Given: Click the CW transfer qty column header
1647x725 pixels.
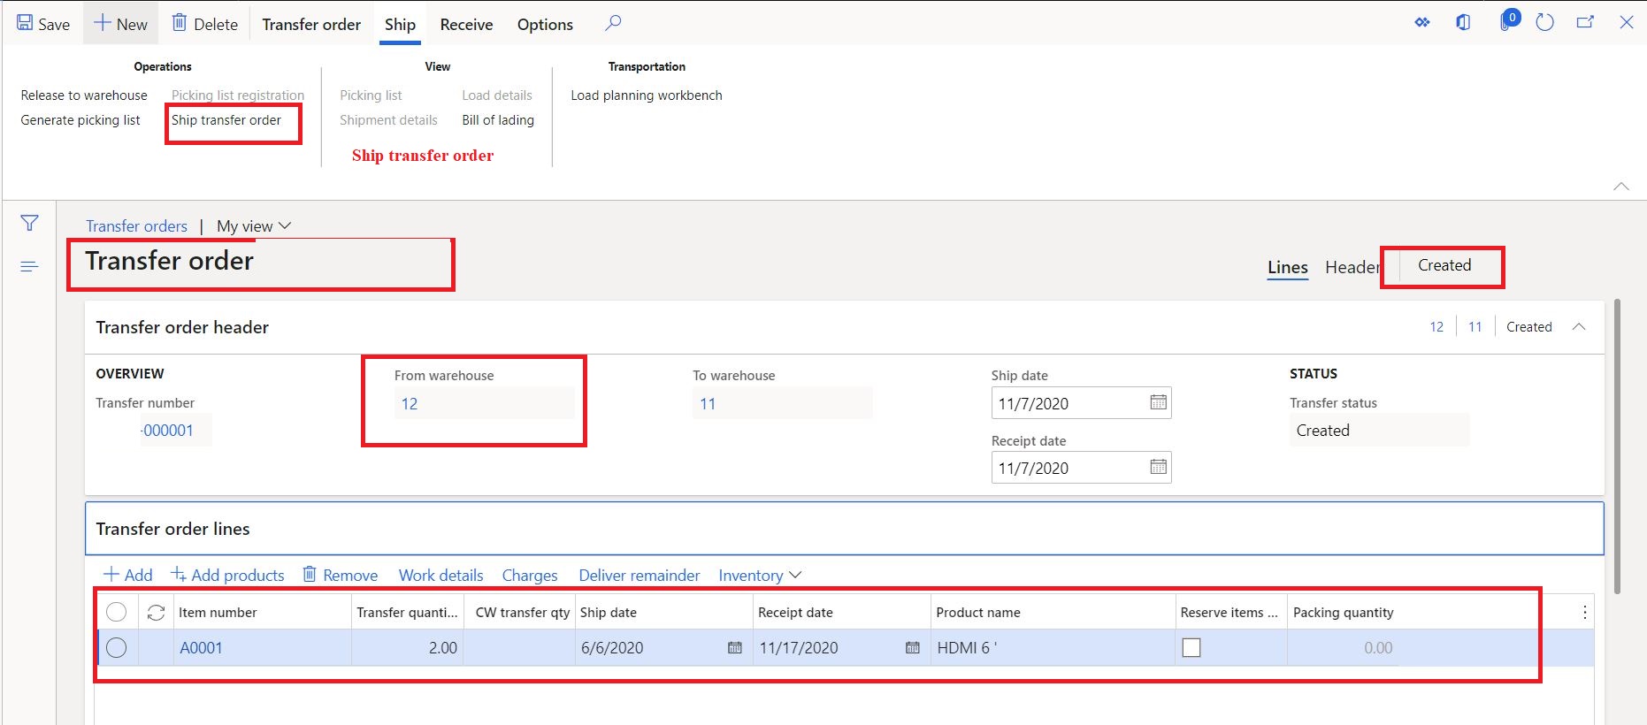Looking at the screenshot, I should [x=522, y=612].
